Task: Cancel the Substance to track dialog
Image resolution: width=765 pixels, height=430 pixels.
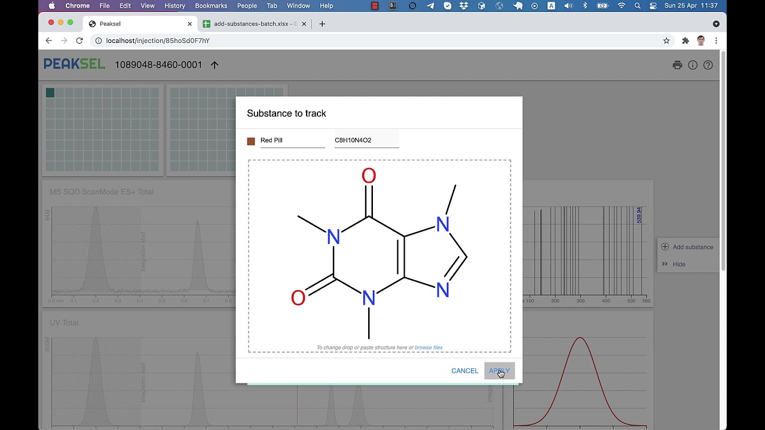Action: pos(464,371)
